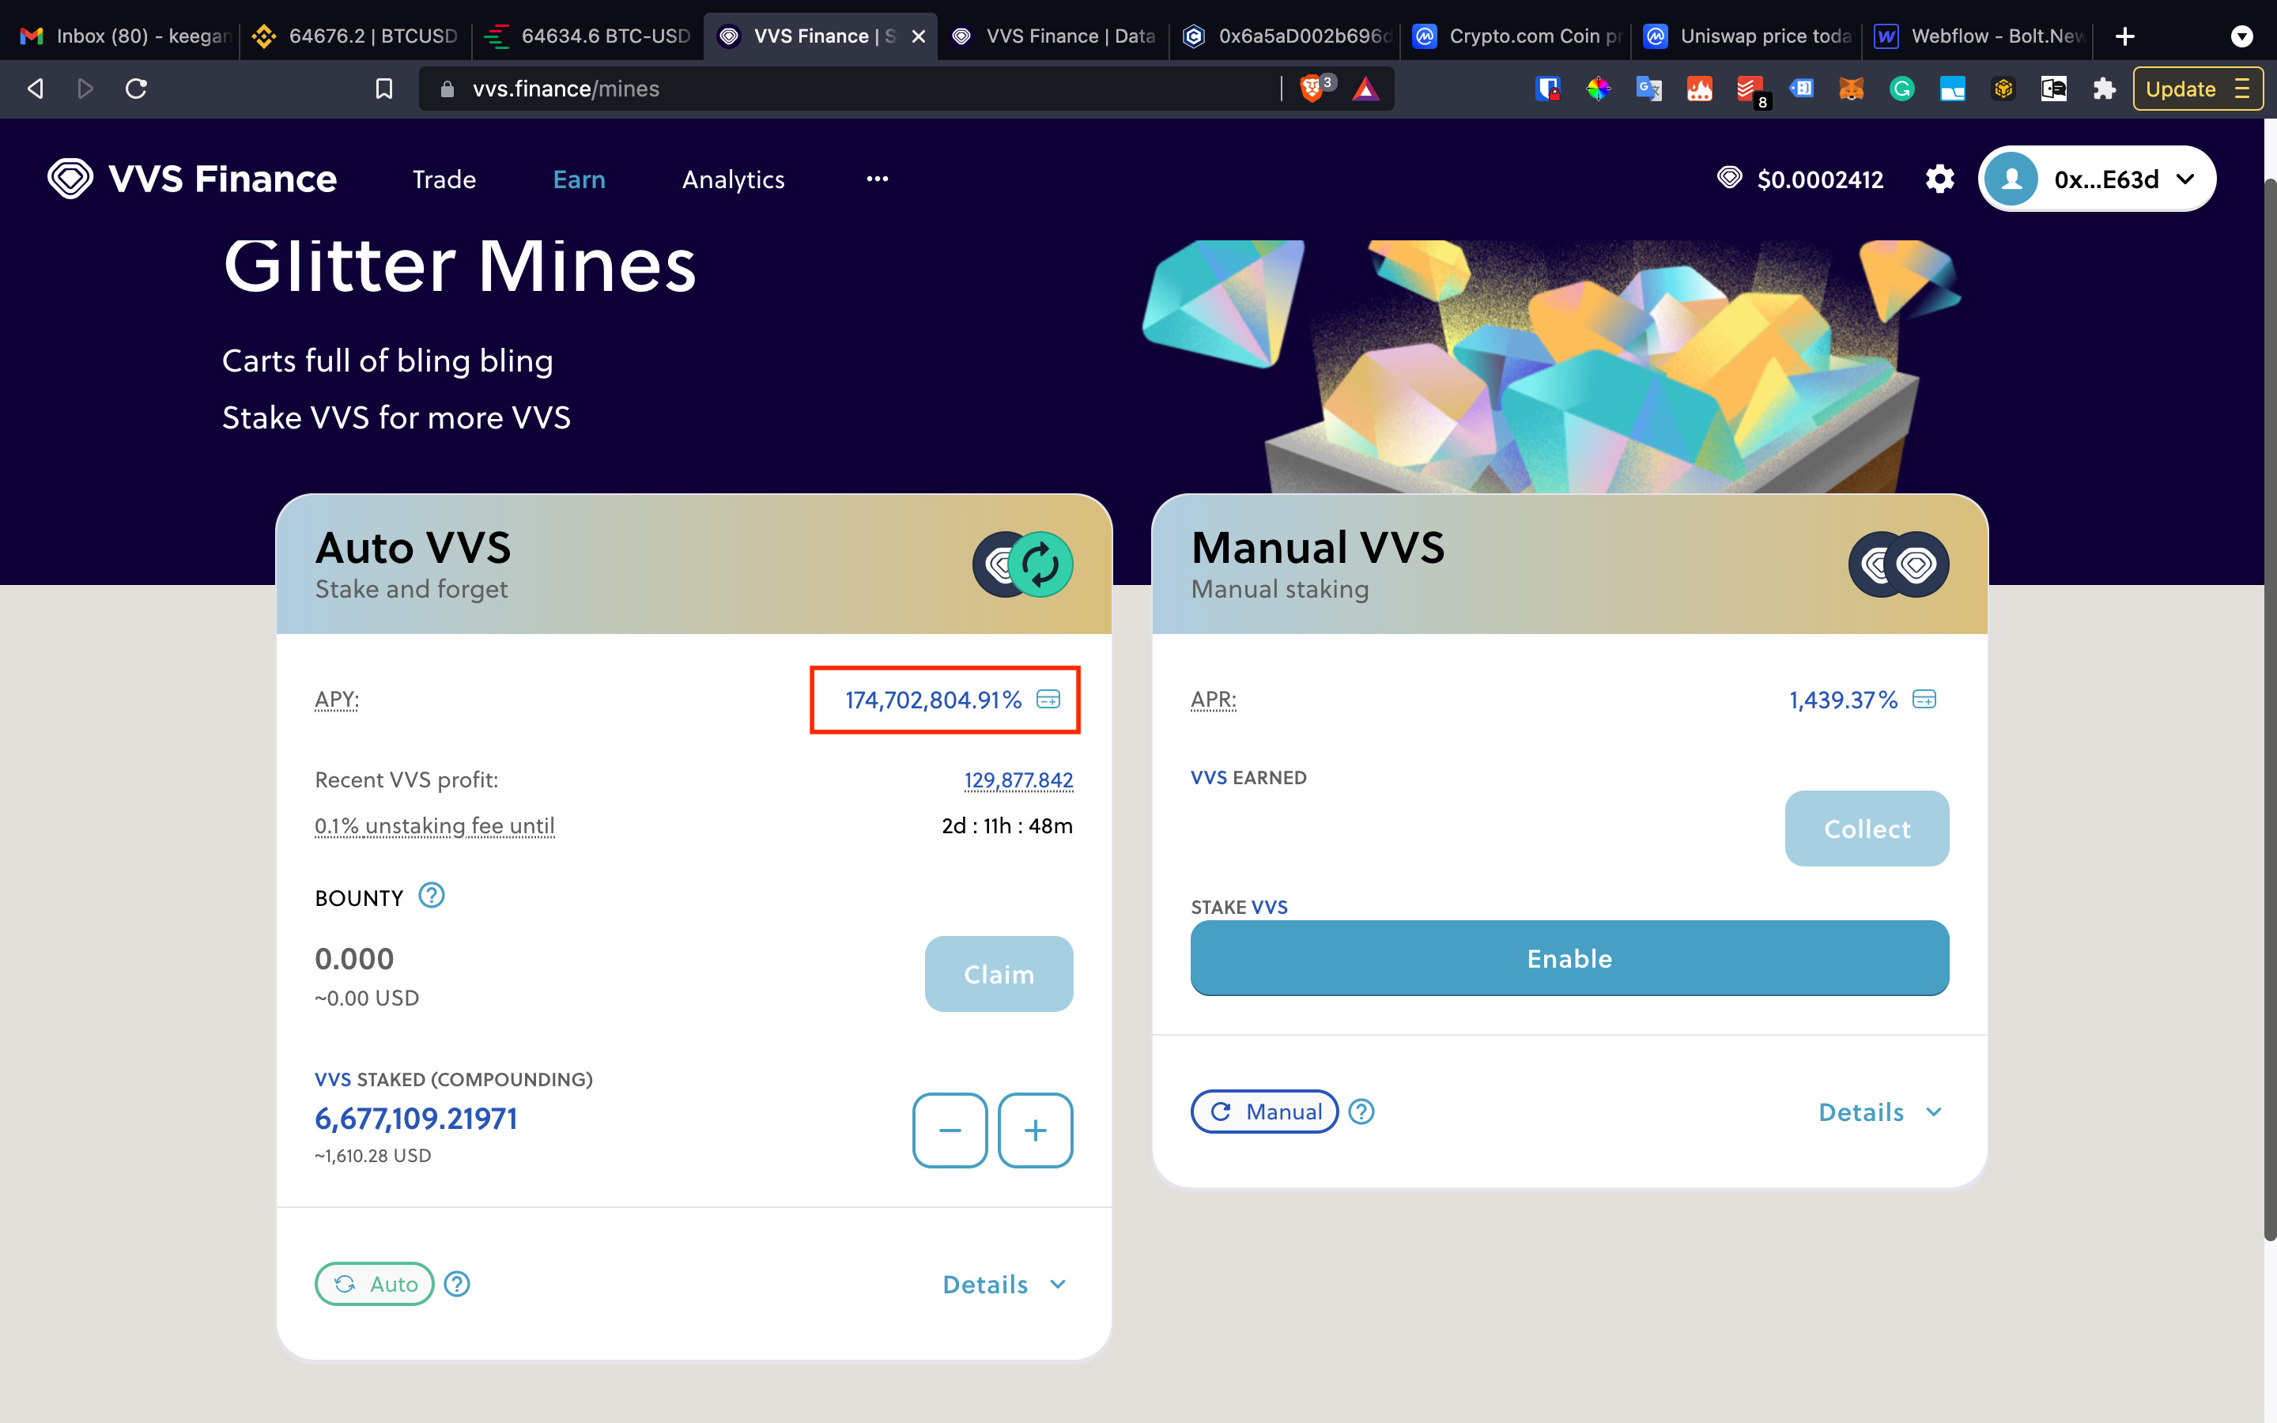Screen dimensions: 2277x1423
Task: Open the Manual staking help question mark
Action: [x=1361, y=1112]
